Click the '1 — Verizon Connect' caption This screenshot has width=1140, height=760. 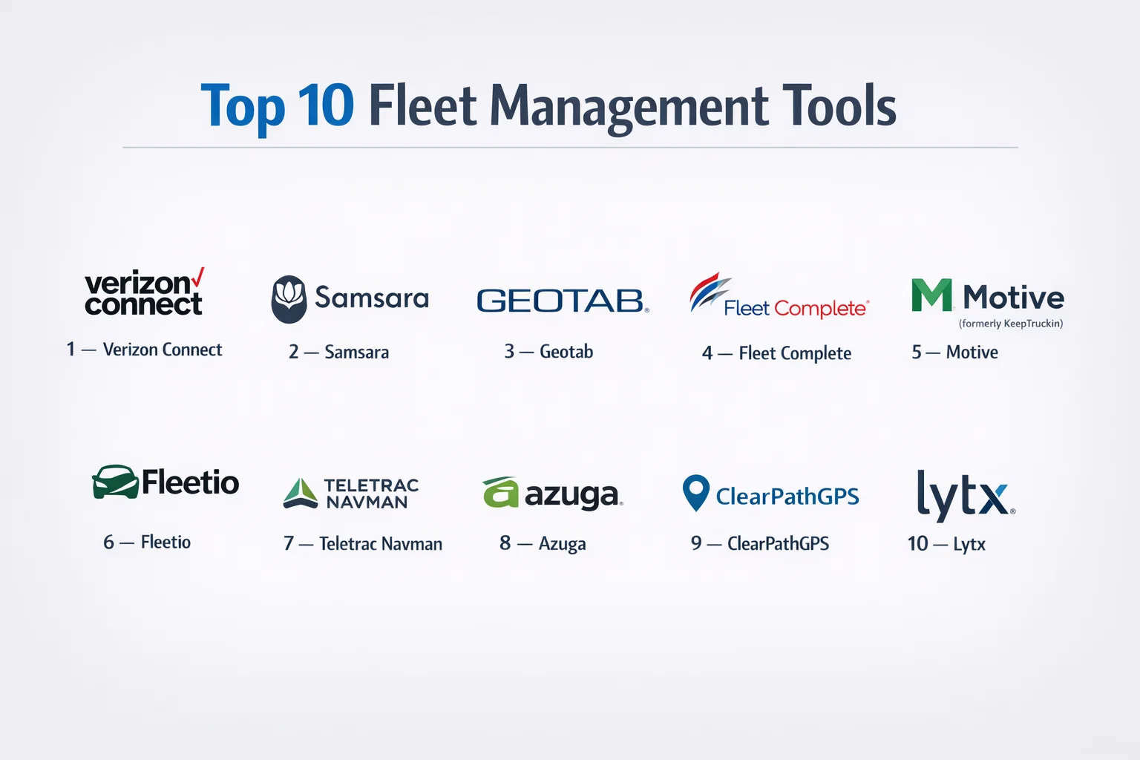tap(144, 350)
